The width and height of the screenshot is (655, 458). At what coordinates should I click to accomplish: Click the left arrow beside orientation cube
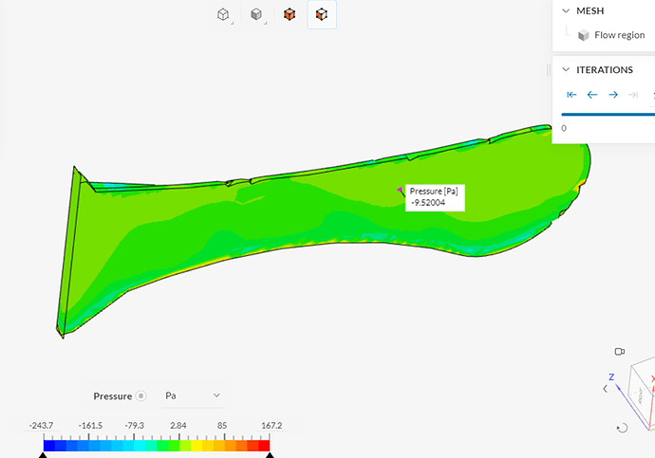pyautogui.click(x=605, y=389)
